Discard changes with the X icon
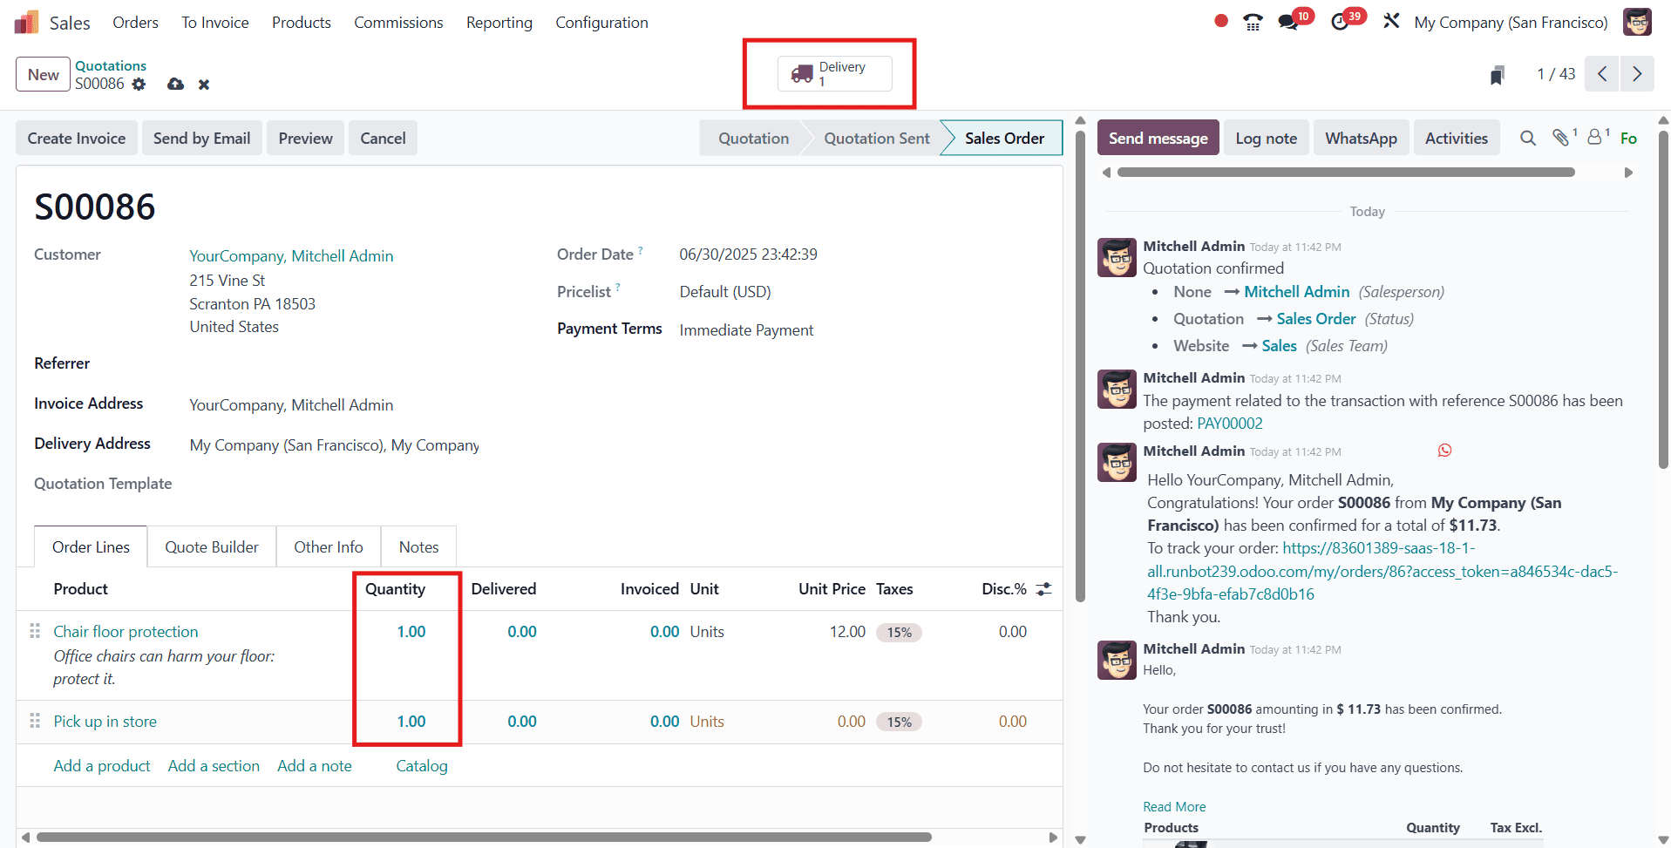The image size is (1671, 848). (x=204, y=85)
